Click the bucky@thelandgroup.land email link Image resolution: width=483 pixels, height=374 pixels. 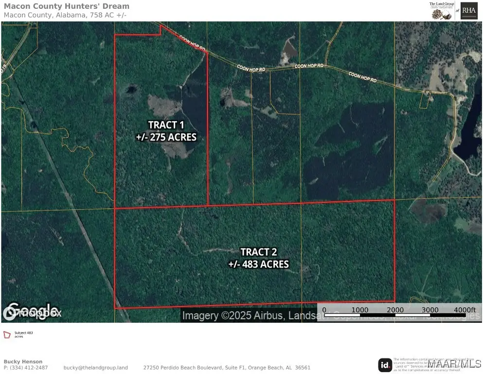95,368
